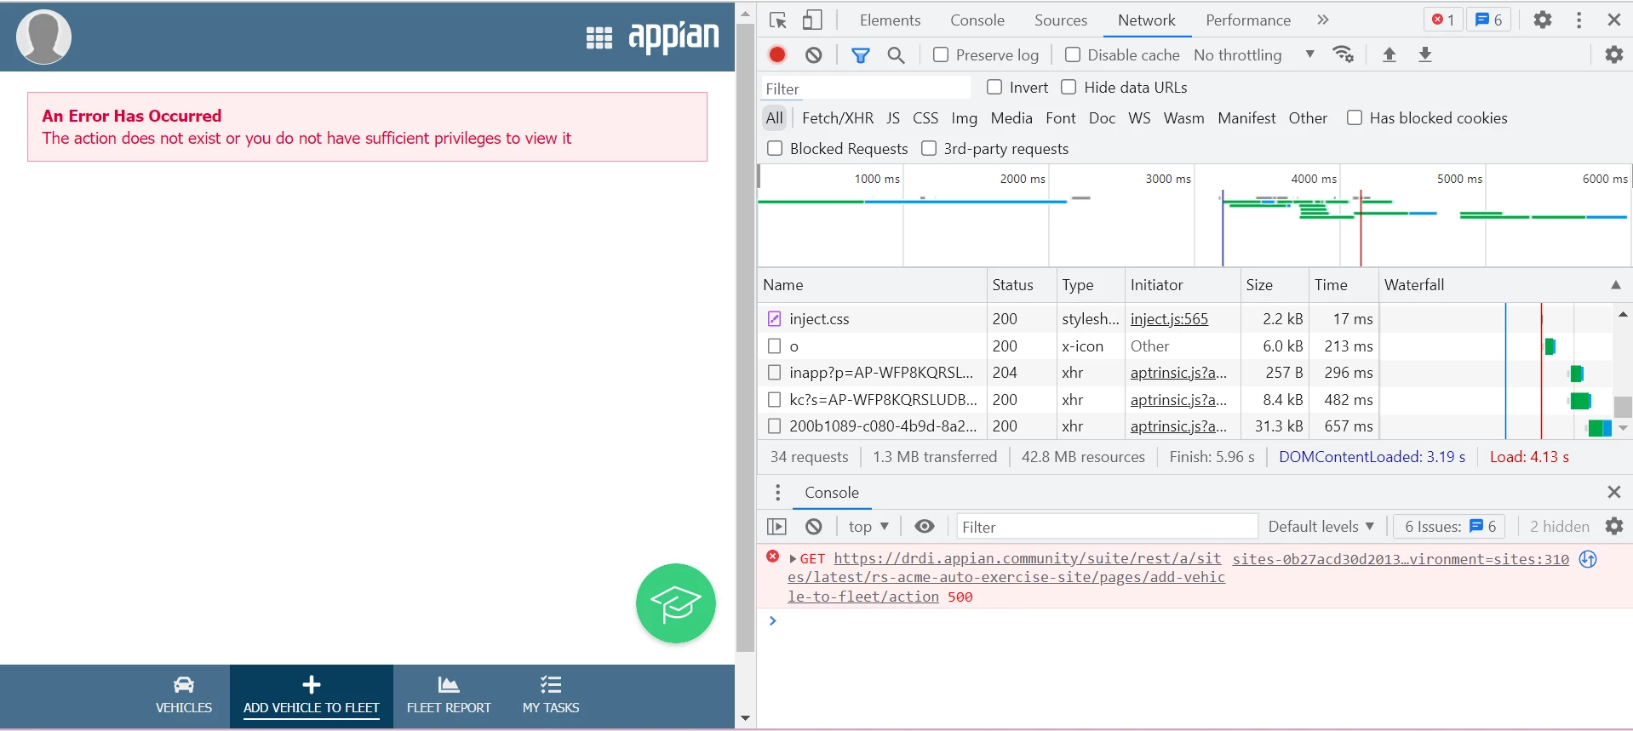Open the My Tasks page
The height and width of the screenshot is (731, 1633).
click(551, 695)
